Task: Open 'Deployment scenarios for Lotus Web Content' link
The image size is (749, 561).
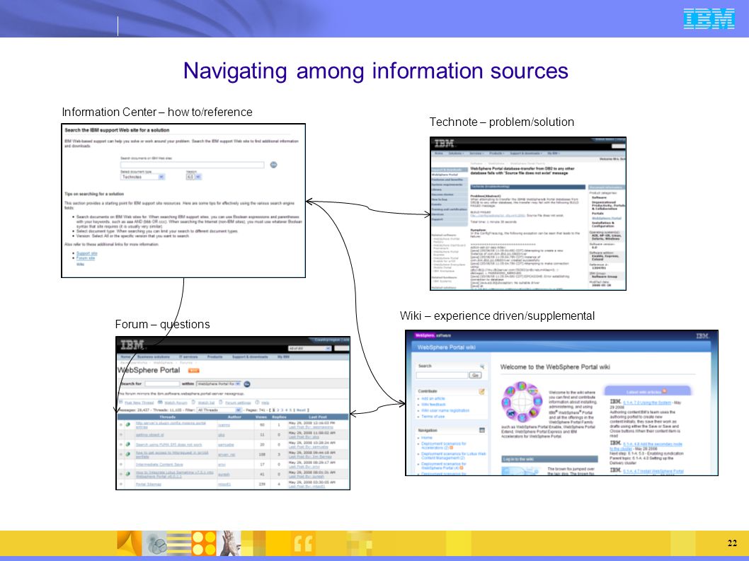Action: 453,456
